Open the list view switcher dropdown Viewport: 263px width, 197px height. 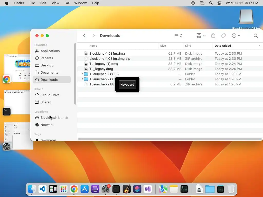[x=178, y=35]
